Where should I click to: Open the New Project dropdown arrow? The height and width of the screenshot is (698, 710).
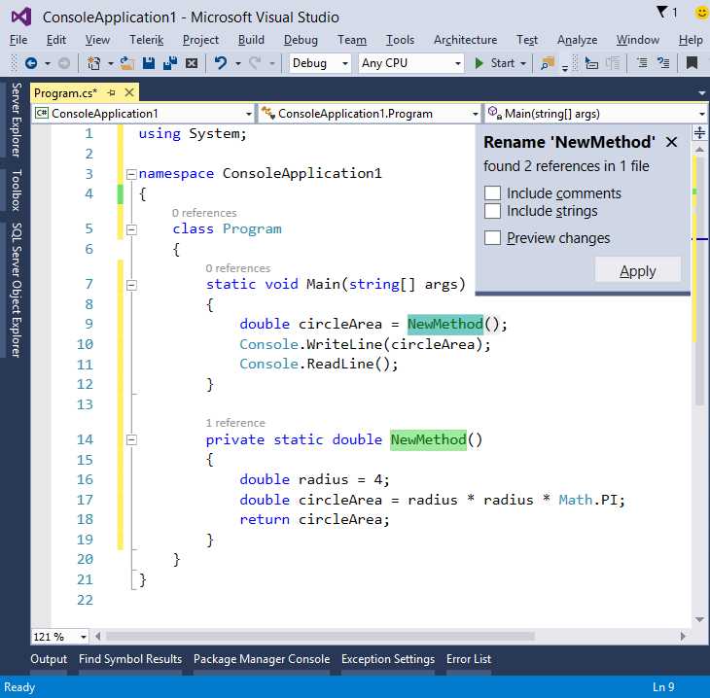point(110,63)
